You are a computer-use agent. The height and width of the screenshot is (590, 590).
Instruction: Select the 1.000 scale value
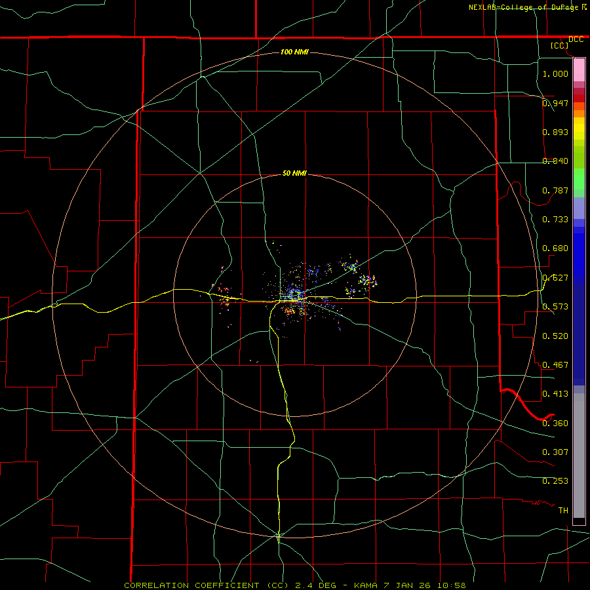tap(555, 73)
